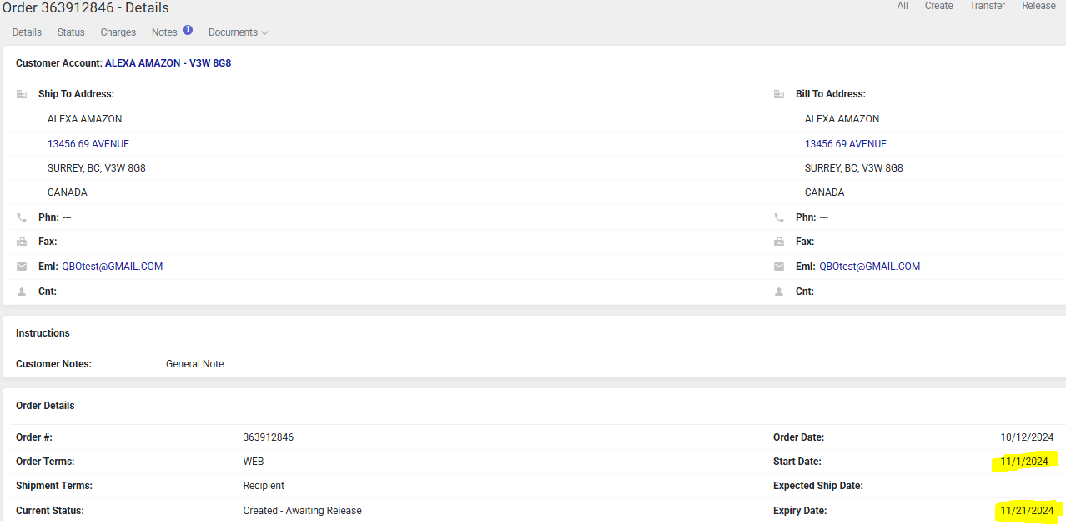The width and height of the screenshot is (1066, 524).
Task: Click the Release button at top
Action: click(x=1038, y=6)
